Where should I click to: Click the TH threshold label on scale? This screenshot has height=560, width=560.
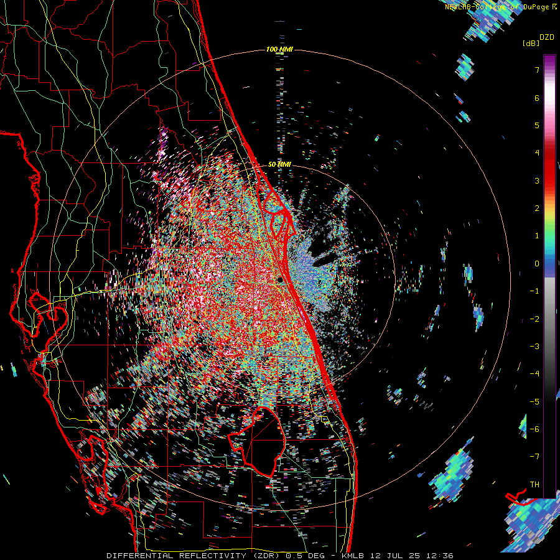tap(534, 485)
